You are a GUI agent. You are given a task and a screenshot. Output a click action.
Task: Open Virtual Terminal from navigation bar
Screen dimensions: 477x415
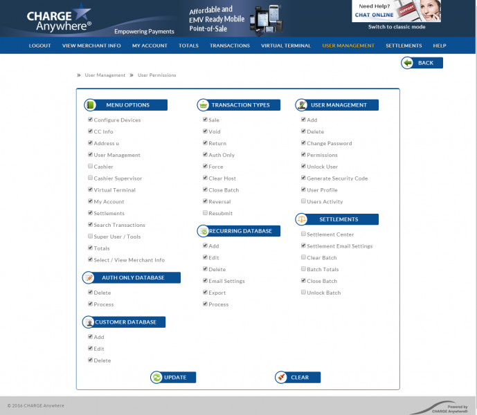(286, 46)
